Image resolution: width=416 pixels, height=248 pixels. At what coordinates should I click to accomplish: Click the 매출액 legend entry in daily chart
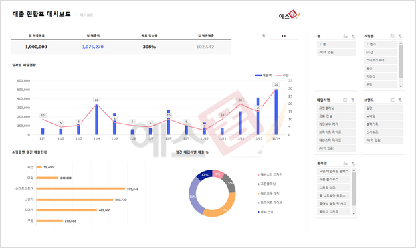(264, 76)
